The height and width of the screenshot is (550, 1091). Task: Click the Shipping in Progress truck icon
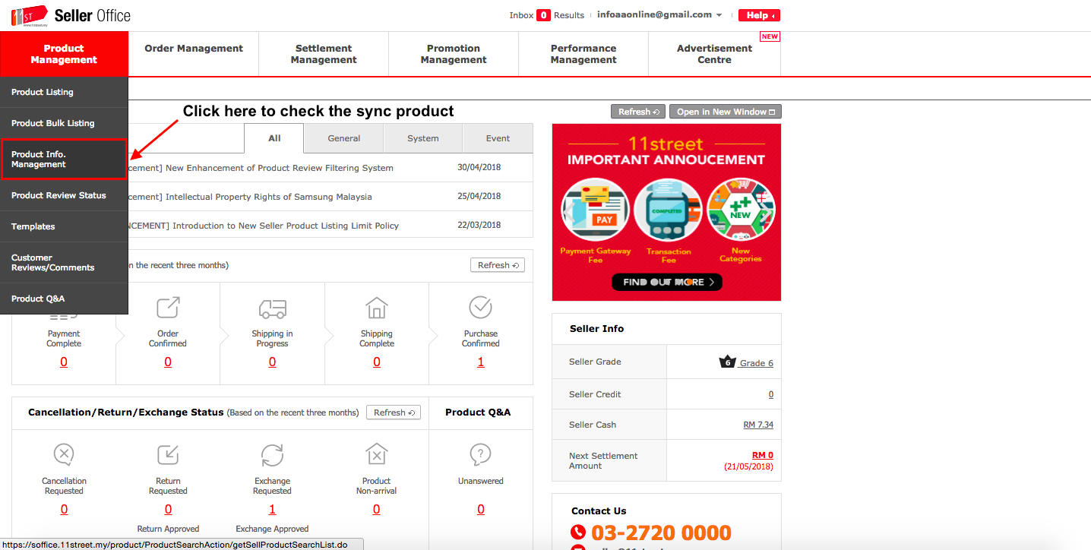(x=273, y=308)
